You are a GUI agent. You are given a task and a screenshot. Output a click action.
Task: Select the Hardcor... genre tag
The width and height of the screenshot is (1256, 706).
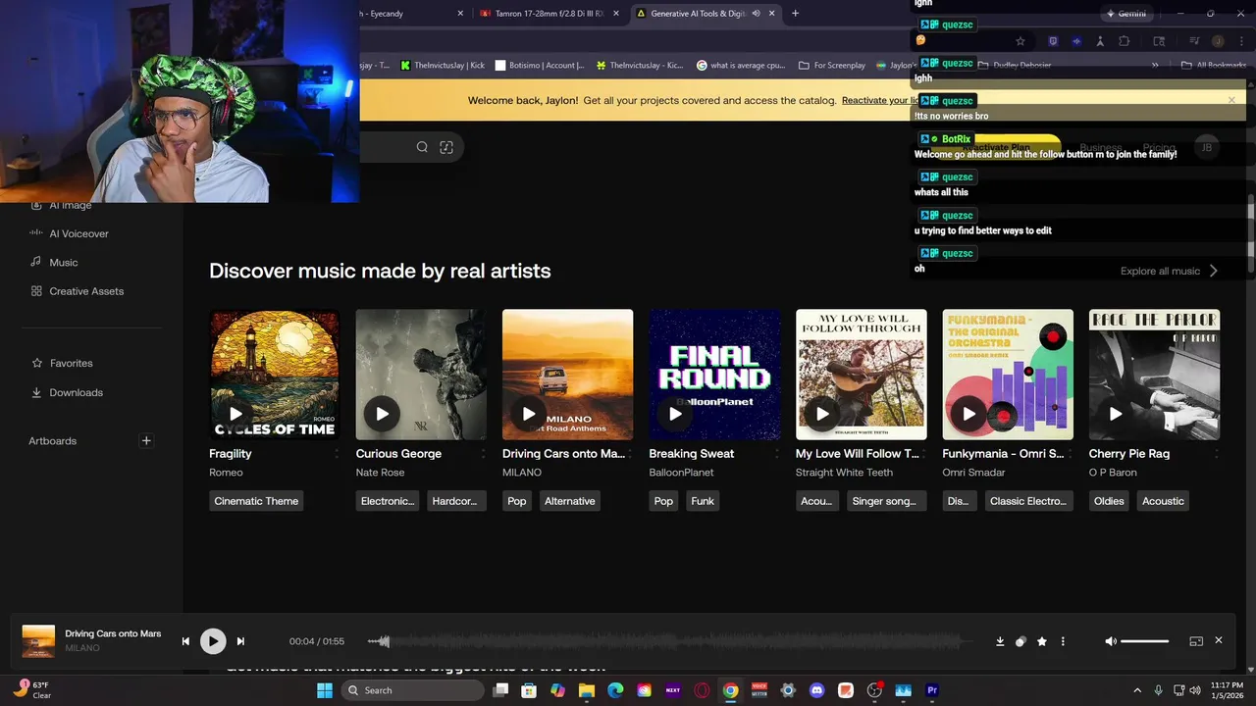(455, 501)
